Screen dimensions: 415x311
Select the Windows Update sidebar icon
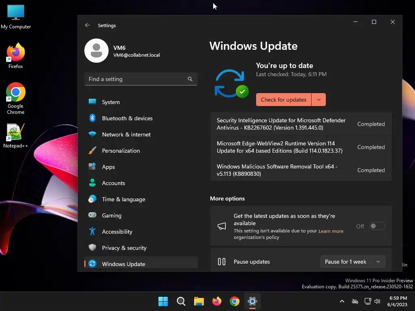pos(92,264)
